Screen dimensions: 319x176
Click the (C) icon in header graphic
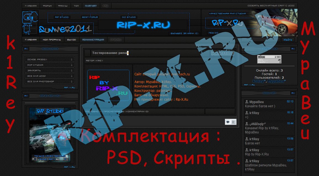coord(29,31)
